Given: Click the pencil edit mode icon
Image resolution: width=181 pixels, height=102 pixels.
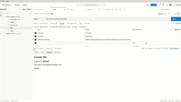Looking at the screenshot, I should (x=175, y=14).
